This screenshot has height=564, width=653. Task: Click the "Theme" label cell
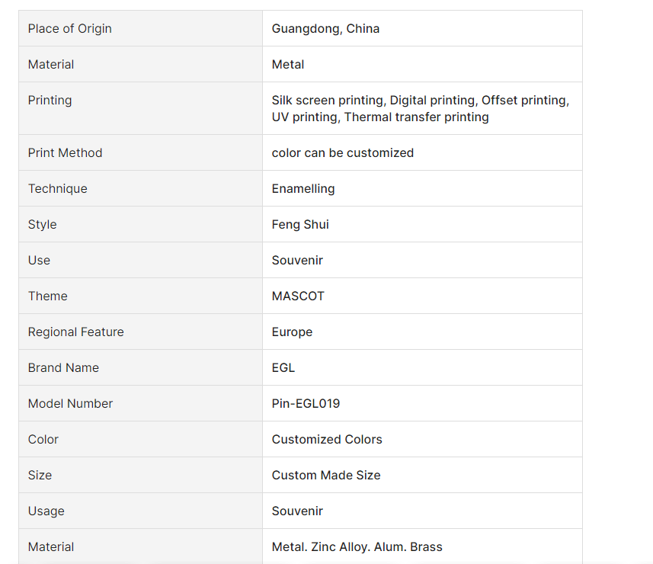tap(48, 296)
